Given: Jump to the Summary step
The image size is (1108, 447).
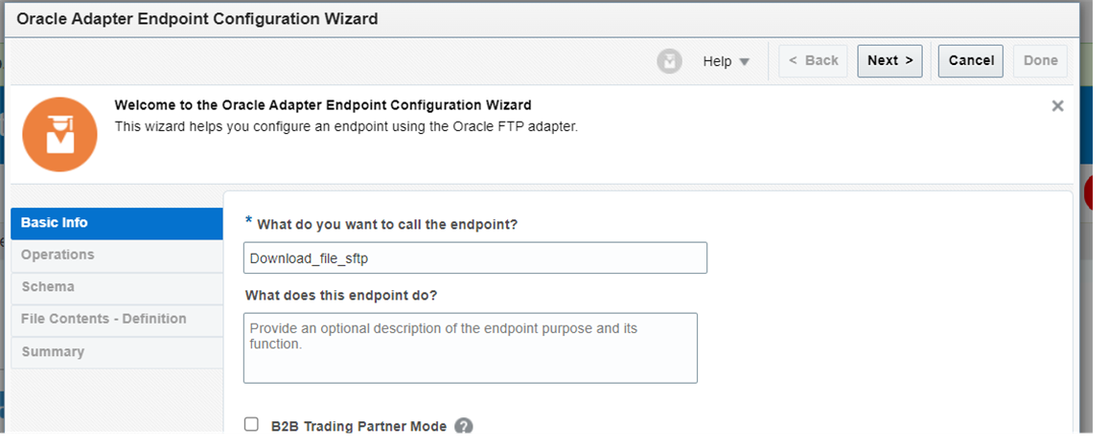Looking at the screenshot, I should tap(117, 352).
